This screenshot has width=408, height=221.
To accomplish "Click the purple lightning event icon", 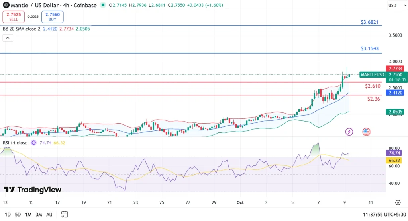I will pos(349,132).
